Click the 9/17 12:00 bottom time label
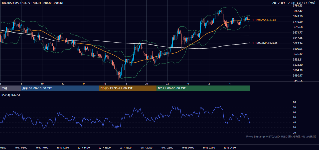This screenshot has width=319, height=150. (x=63, y=147)
